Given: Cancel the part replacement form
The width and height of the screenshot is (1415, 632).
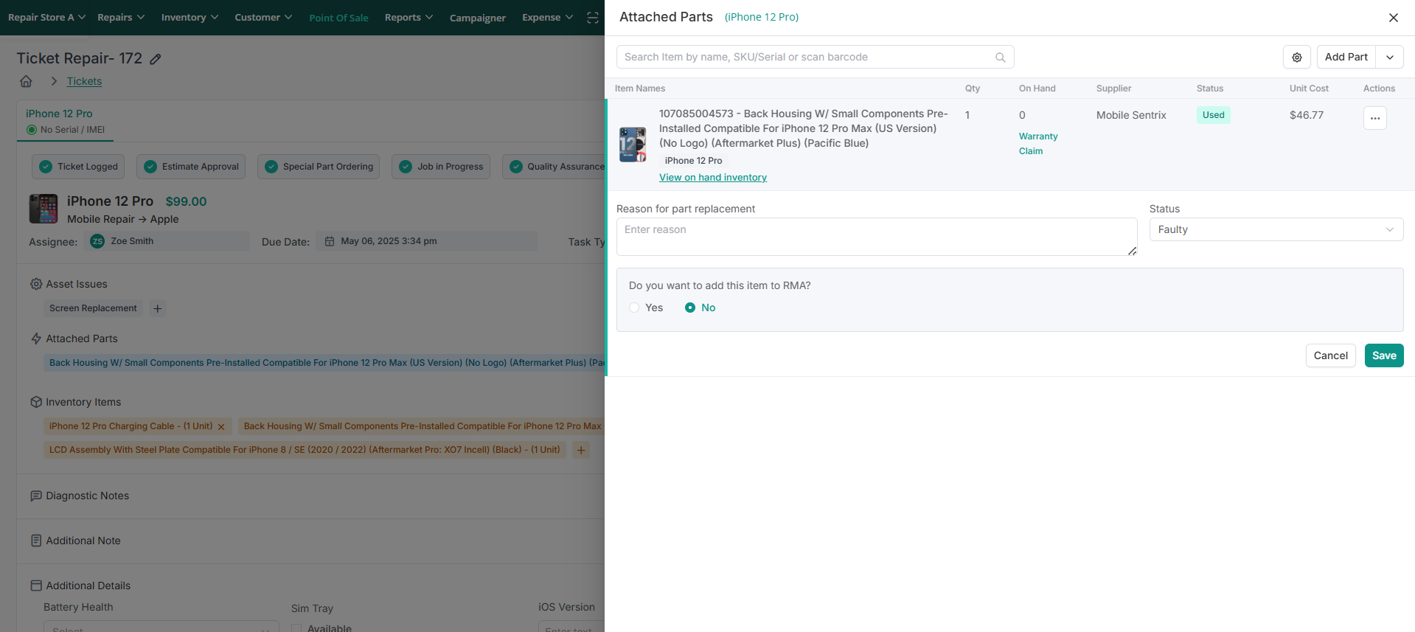Looking at the screenshot, I should (x=1330, y=355).
